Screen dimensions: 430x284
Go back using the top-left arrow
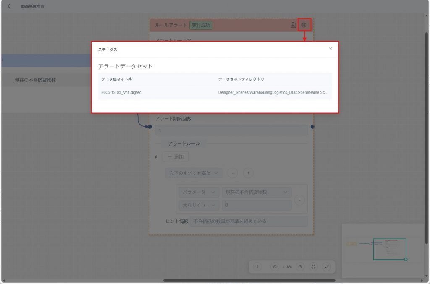click(x=9, y=6)
